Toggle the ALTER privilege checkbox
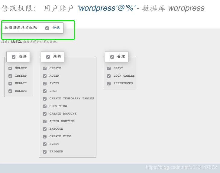This screenshot has height=173, width=220. 45,76
